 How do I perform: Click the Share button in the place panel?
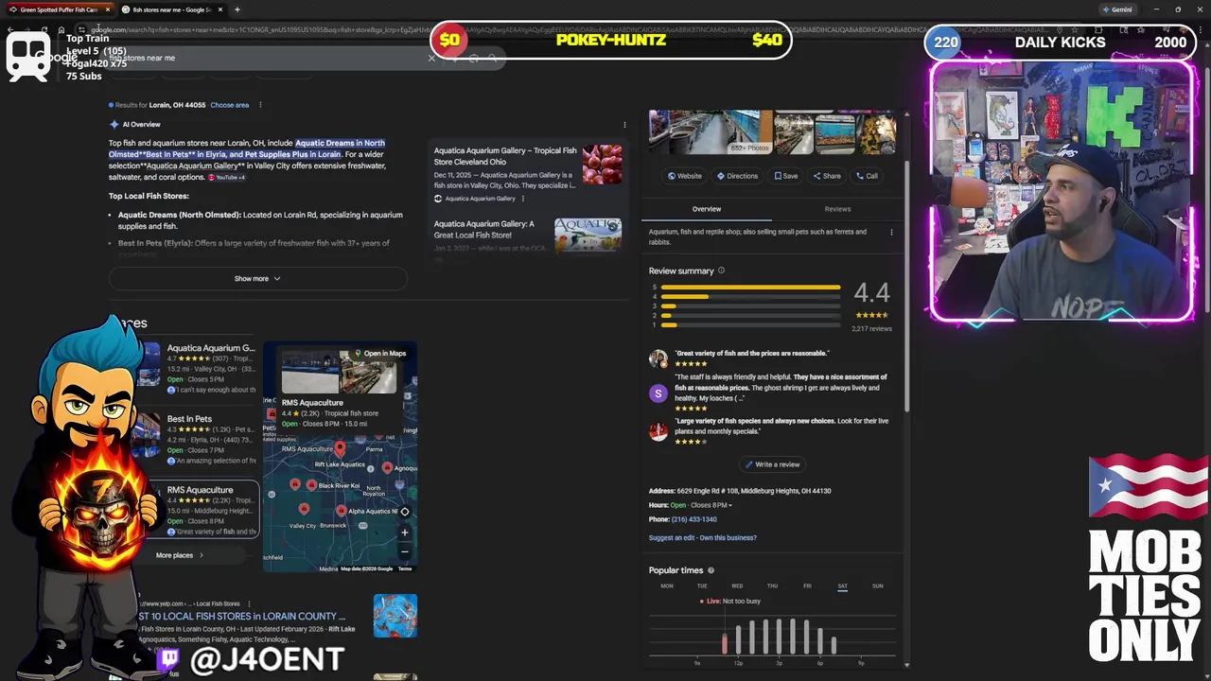click(826, 176)
